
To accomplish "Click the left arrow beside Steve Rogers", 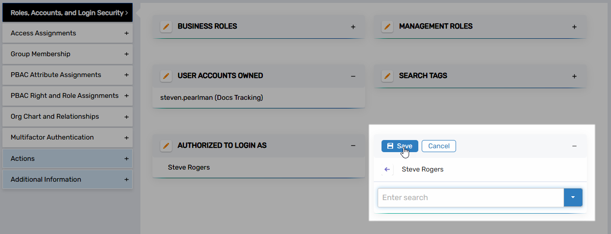I will click(x=387, y=170).
